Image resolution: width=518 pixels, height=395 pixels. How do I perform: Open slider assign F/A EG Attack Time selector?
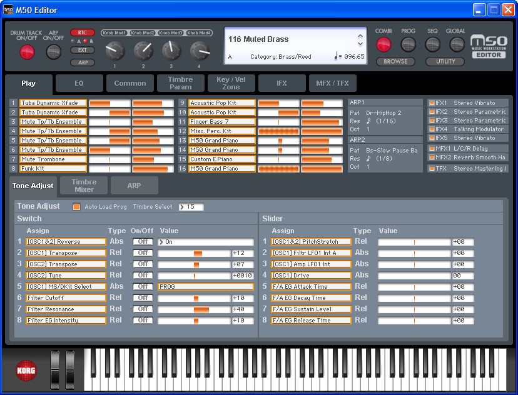coord(311,286)
